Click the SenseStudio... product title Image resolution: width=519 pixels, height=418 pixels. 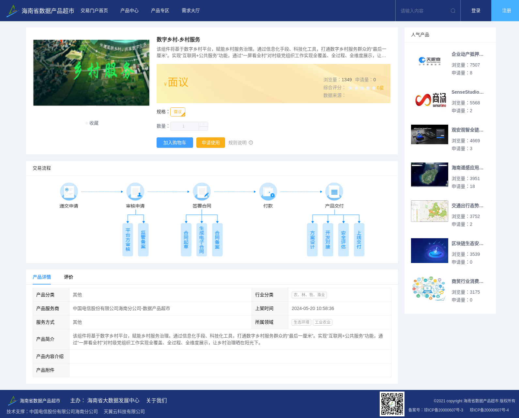pos(467,92)
